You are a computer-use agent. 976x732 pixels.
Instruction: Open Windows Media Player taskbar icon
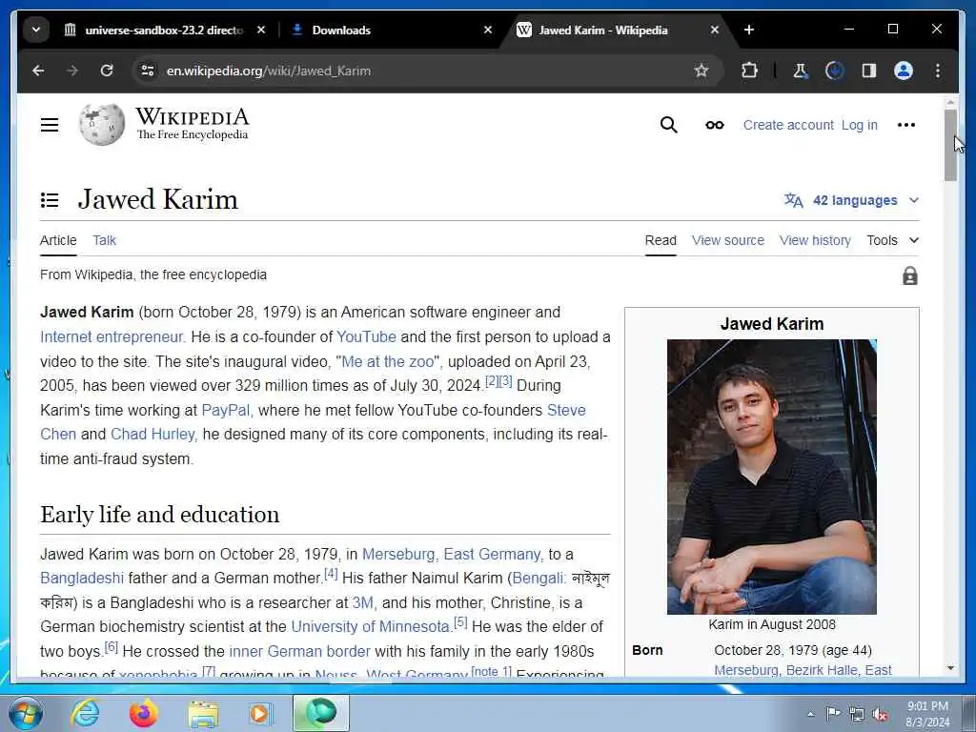261,713
